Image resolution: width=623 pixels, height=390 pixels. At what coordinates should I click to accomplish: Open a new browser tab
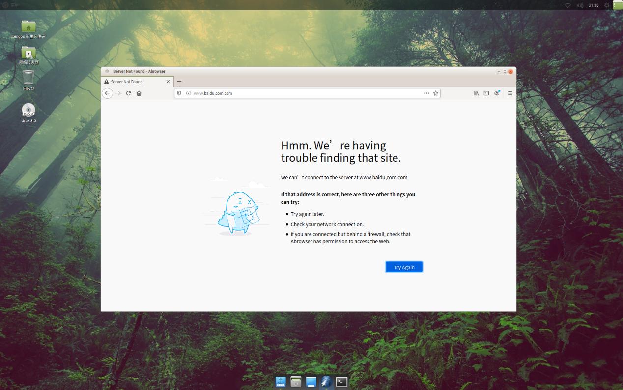(179, 81)
